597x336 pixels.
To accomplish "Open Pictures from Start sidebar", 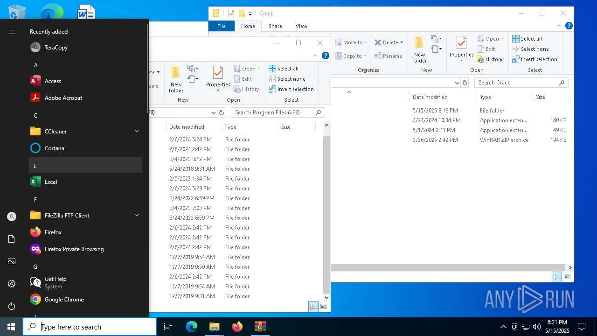I will [12, 261].
